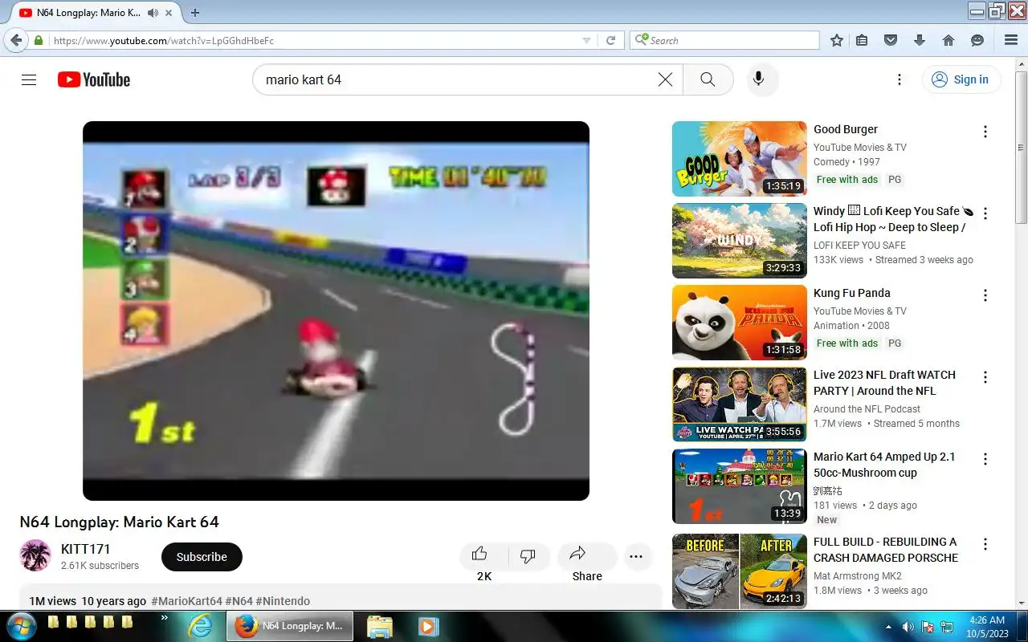Screen dimensions: 1028x642
Task: Open the taskbar clock and date
Action: click(987, 627)
